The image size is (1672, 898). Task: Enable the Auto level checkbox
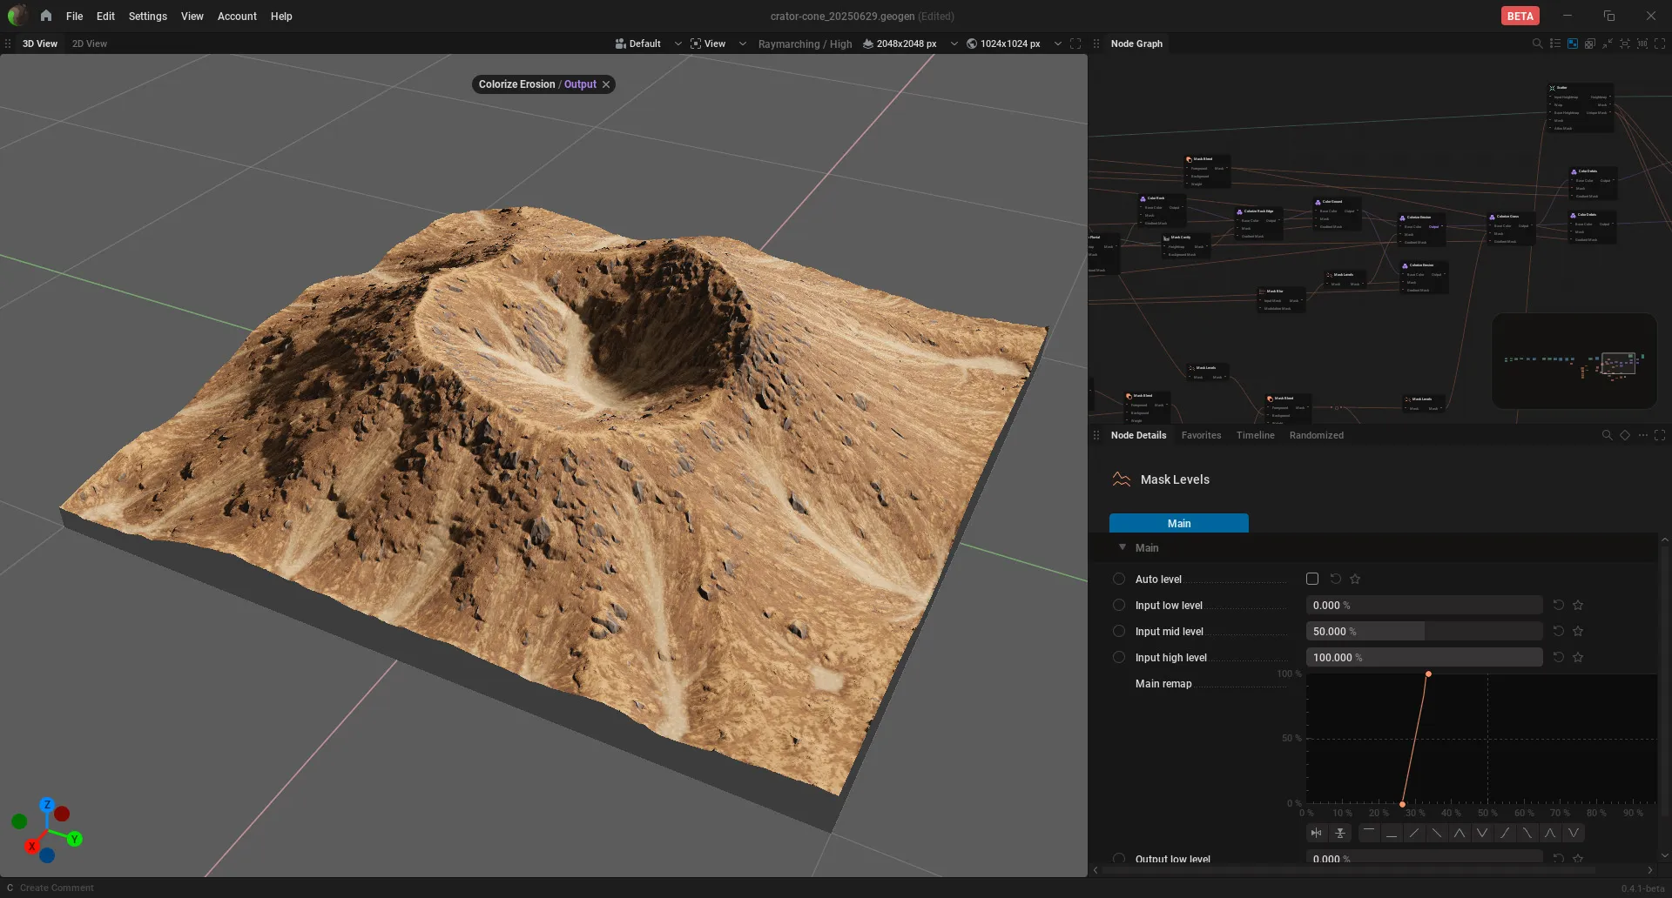point(1312,579)
